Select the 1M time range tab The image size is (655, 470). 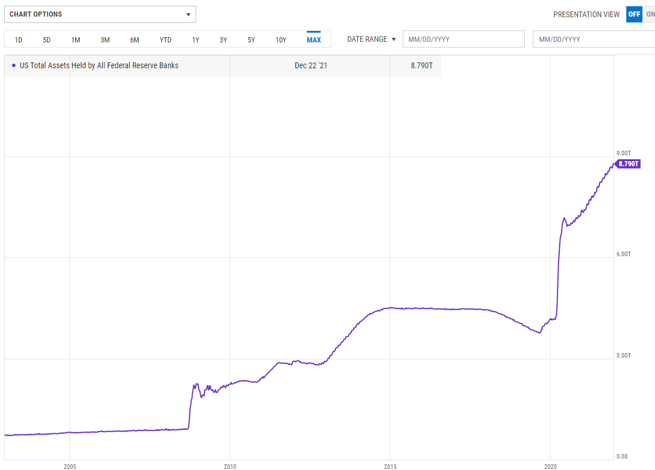(76, 40)
